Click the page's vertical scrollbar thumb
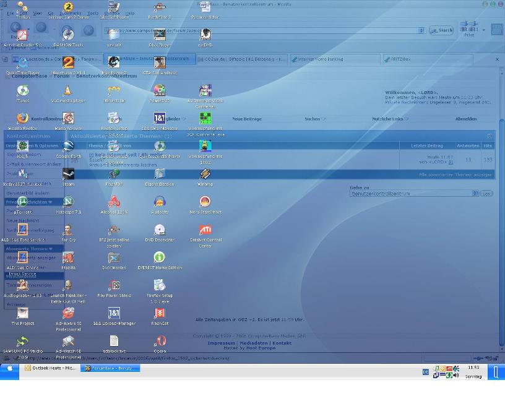505x393 pixels. pyautogui.click(x=501, y=232)
